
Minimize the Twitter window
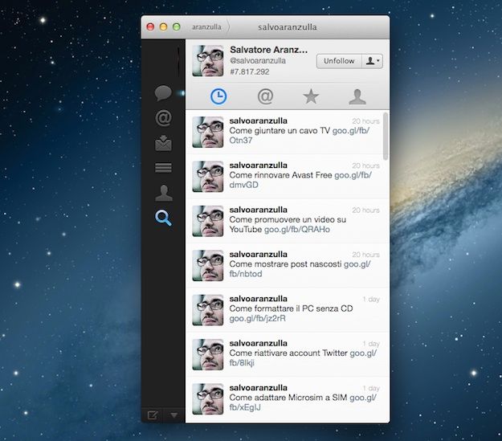[163, 27]
